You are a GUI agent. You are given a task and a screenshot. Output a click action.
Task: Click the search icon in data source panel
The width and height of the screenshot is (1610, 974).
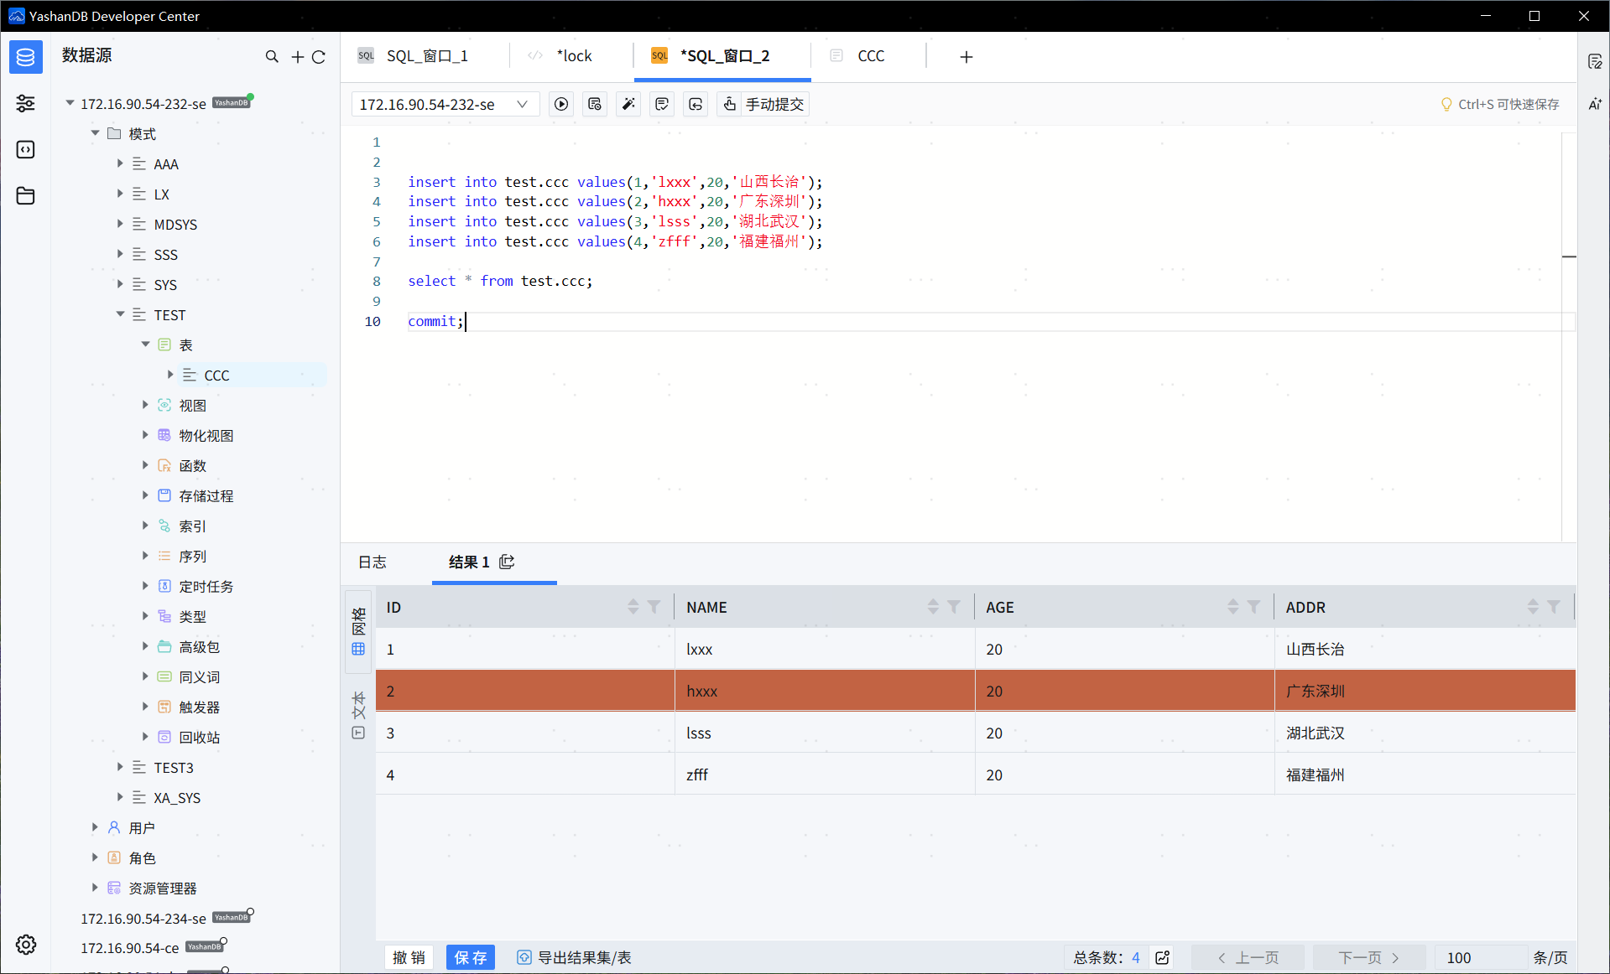[272, 56]
